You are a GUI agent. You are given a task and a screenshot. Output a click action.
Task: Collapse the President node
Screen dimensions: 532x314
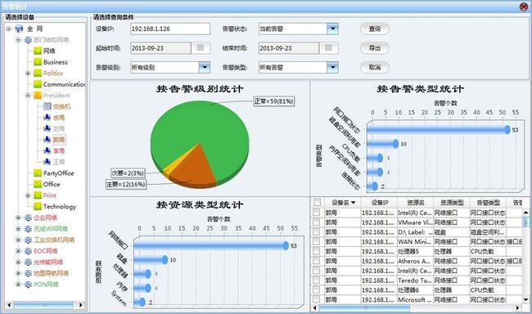(x=28, y=96)
